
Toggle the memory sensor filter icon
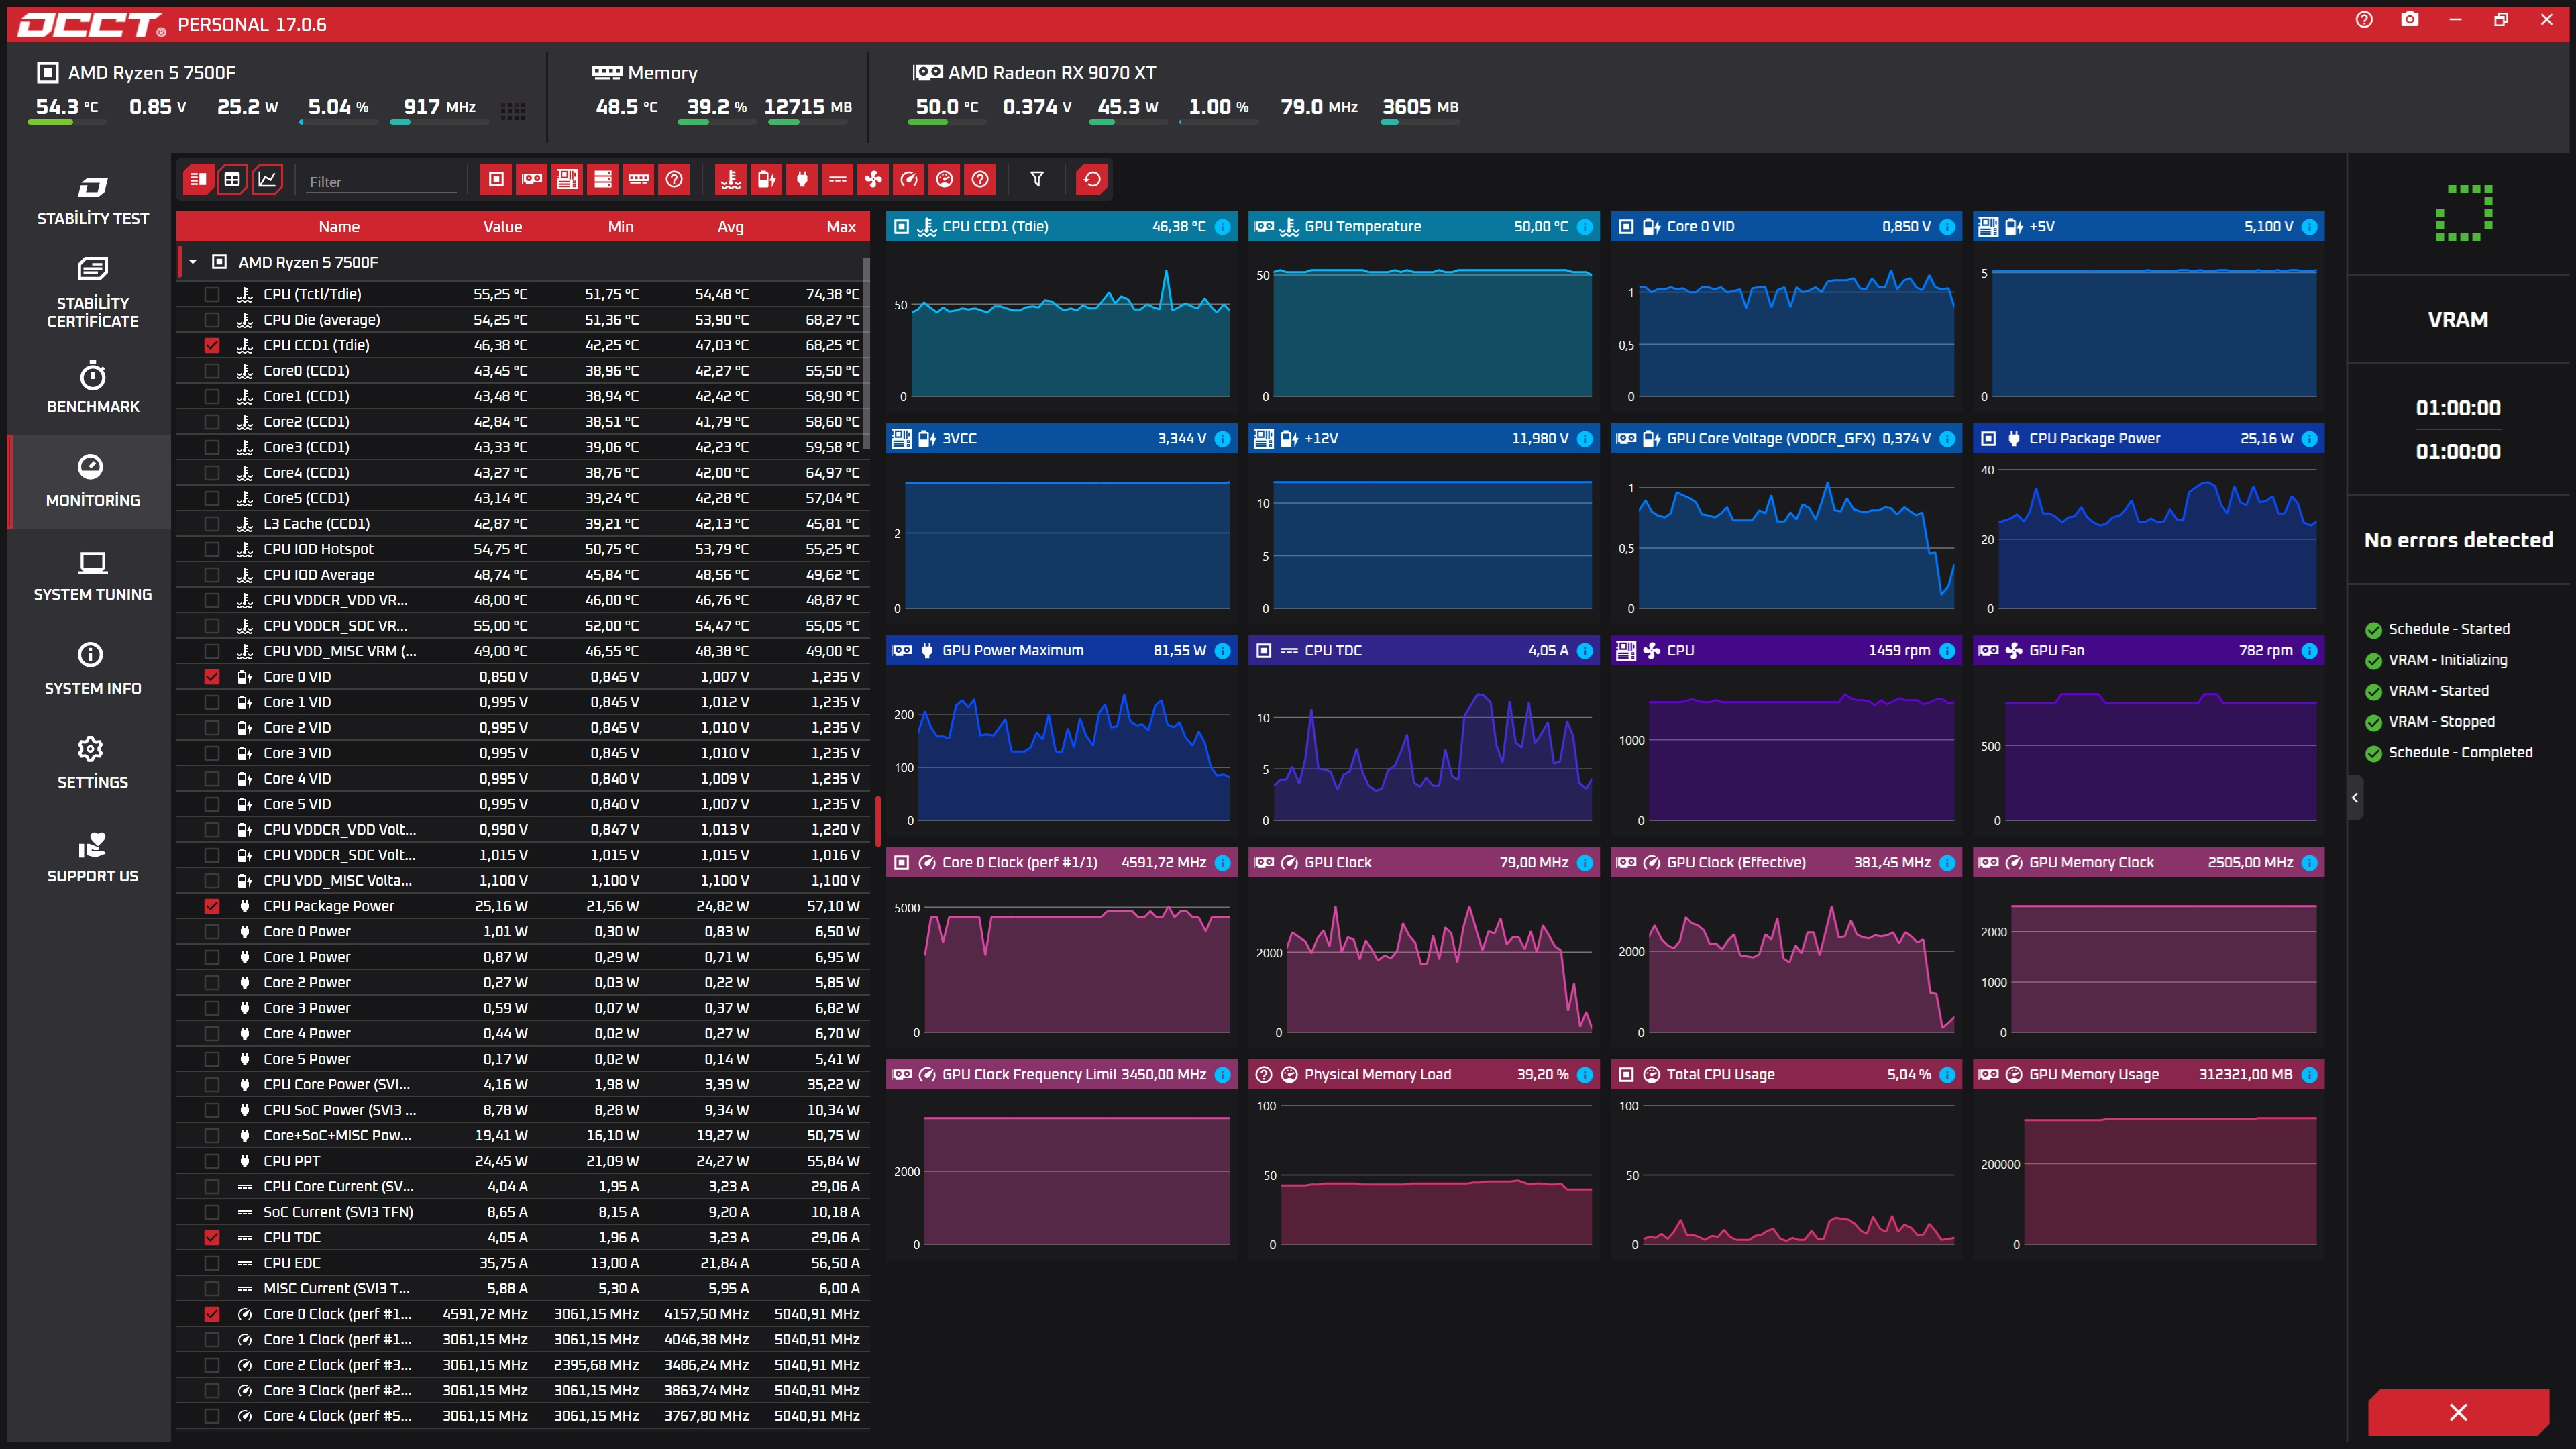(638, 180)
